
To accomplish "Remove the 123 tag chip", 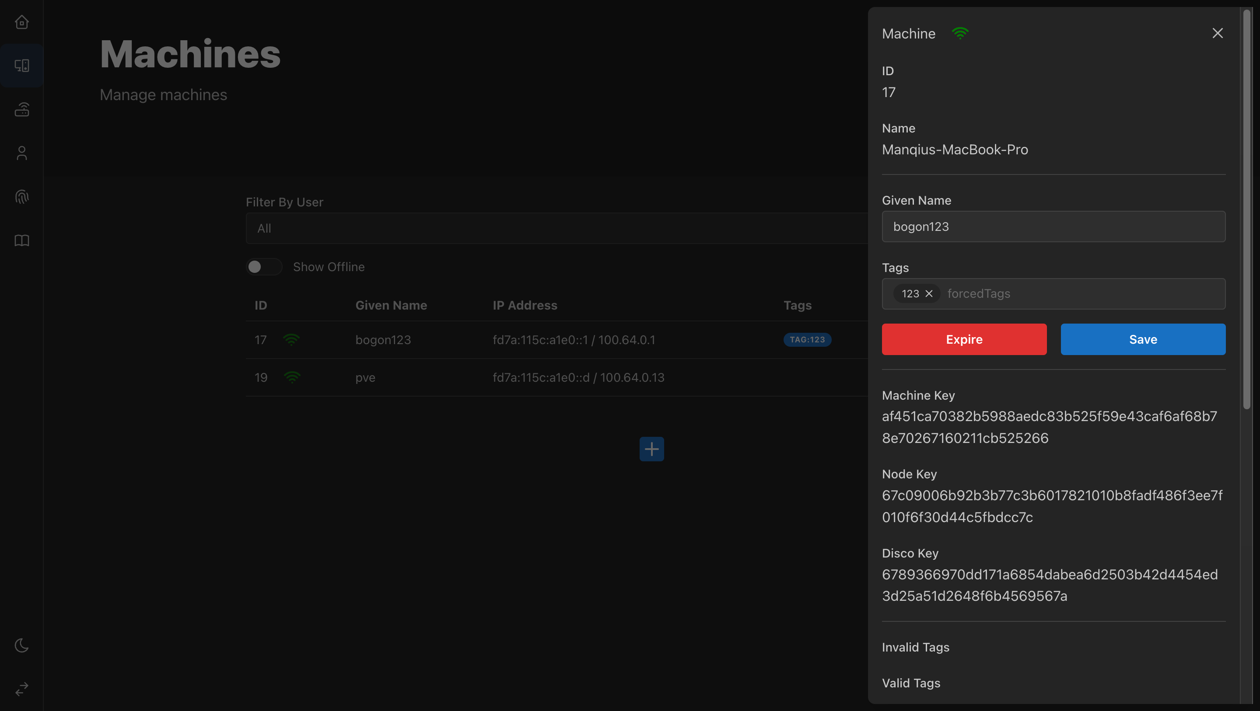I will pyautogui.click(x=929, y=293).
